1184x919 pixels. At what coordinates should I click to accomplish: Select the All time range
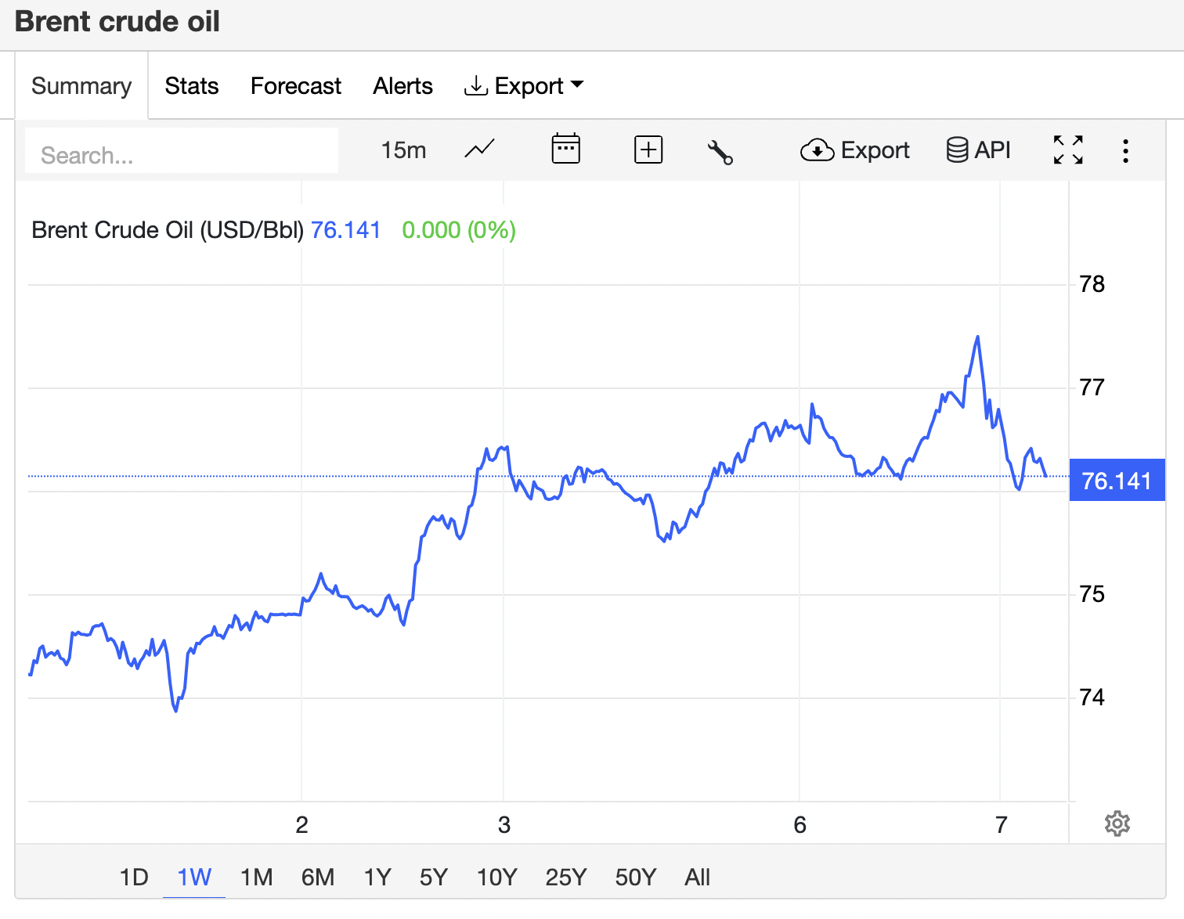coord(697,877)
